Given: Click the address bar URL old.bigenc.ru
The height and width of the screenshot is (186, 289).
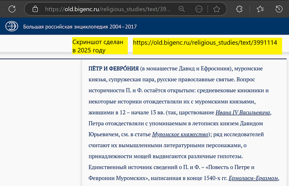Looking at the screenshot, I should 108,9.
